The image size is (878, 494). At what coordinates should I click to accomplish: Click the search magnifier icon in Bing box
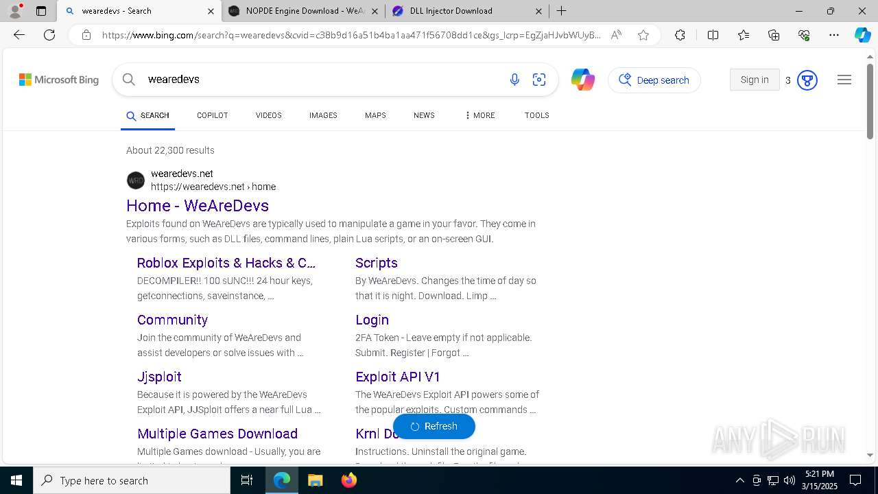128,80
